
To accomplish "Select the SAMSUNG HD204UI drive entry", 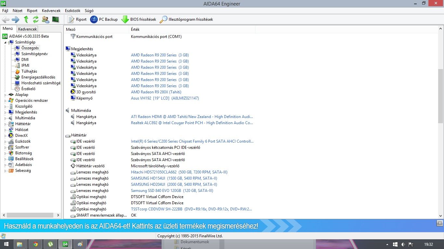I will (174, 184).
